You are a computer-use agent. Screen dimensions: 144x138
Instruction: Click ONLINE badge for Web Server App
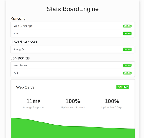pos(127,26)
